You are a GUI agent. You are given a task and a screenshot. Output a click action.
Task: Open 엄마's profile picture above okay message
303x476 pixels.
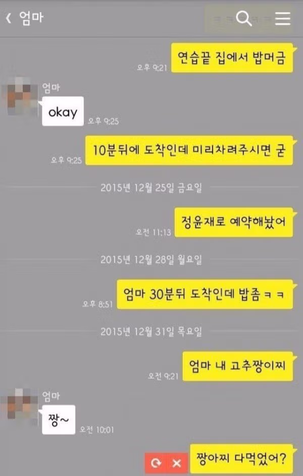[x=19, y=96]
